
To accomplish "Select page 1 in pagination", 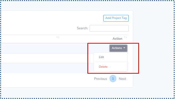I will pyautogui.click(x=113, y=79).
